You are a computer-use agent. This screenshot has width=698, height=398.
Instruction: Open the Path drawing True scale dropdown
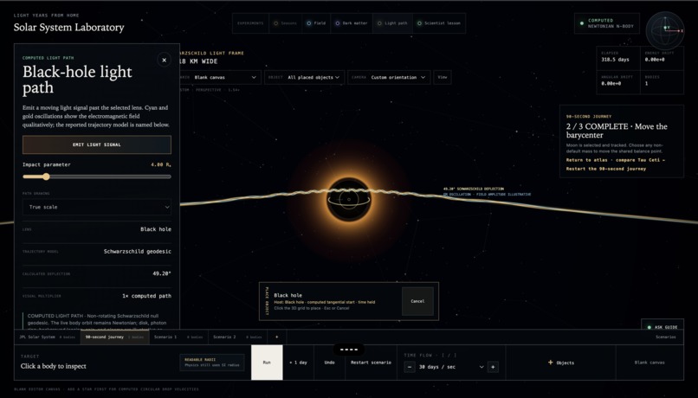click(x=97, y=207)
